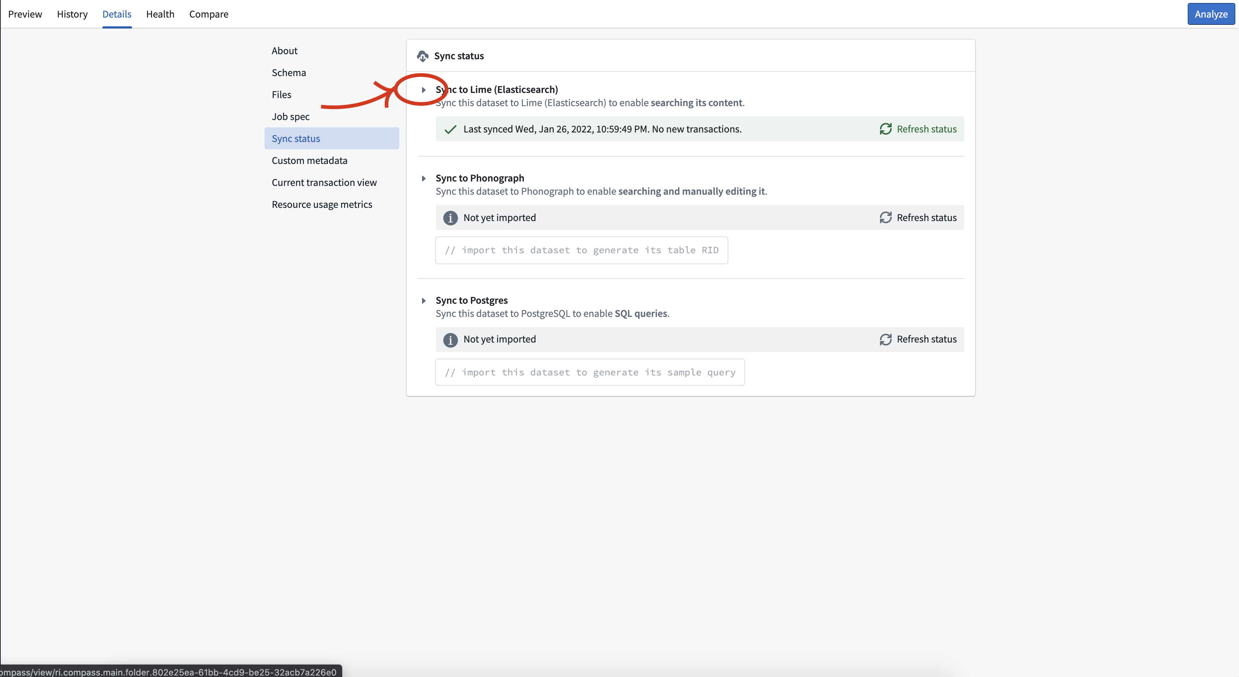Go to the Health tab
The image size is (1239, 677).
click(160, 14)
